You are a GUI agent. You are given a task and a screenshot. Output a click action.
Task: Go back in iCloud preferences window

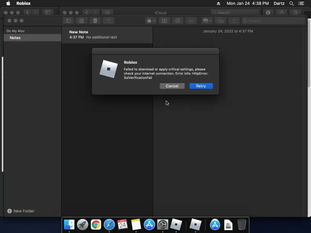tap(87, 13)
